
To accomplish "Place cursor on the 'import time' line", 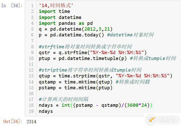I will point(54,11).
